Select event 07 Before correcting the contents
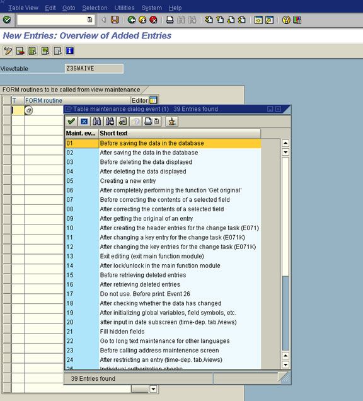 pyautogui.click(x=163, y=200)
